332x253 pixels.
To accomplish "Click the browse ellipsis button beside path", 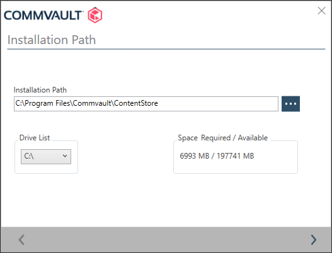I will [x=290, y=104].
